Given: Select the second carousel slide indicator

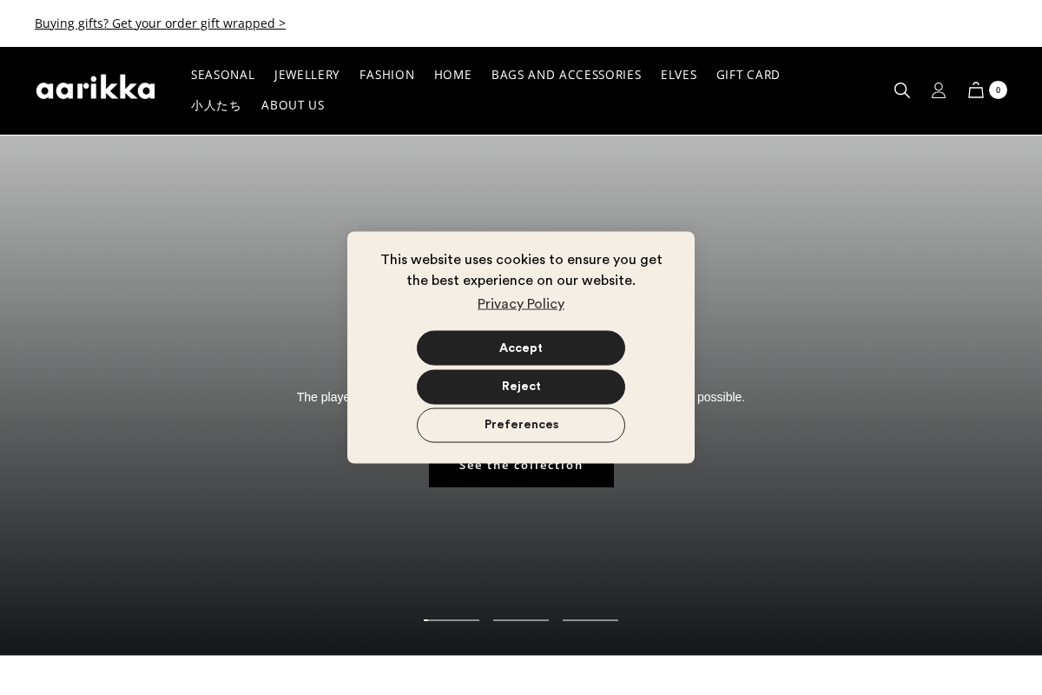Looking at the screenshot, I should click(521, 619).
